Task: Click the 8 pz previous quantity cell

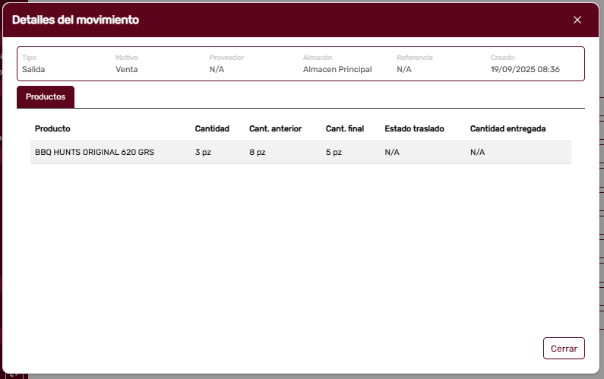Action: coord(258,152)
